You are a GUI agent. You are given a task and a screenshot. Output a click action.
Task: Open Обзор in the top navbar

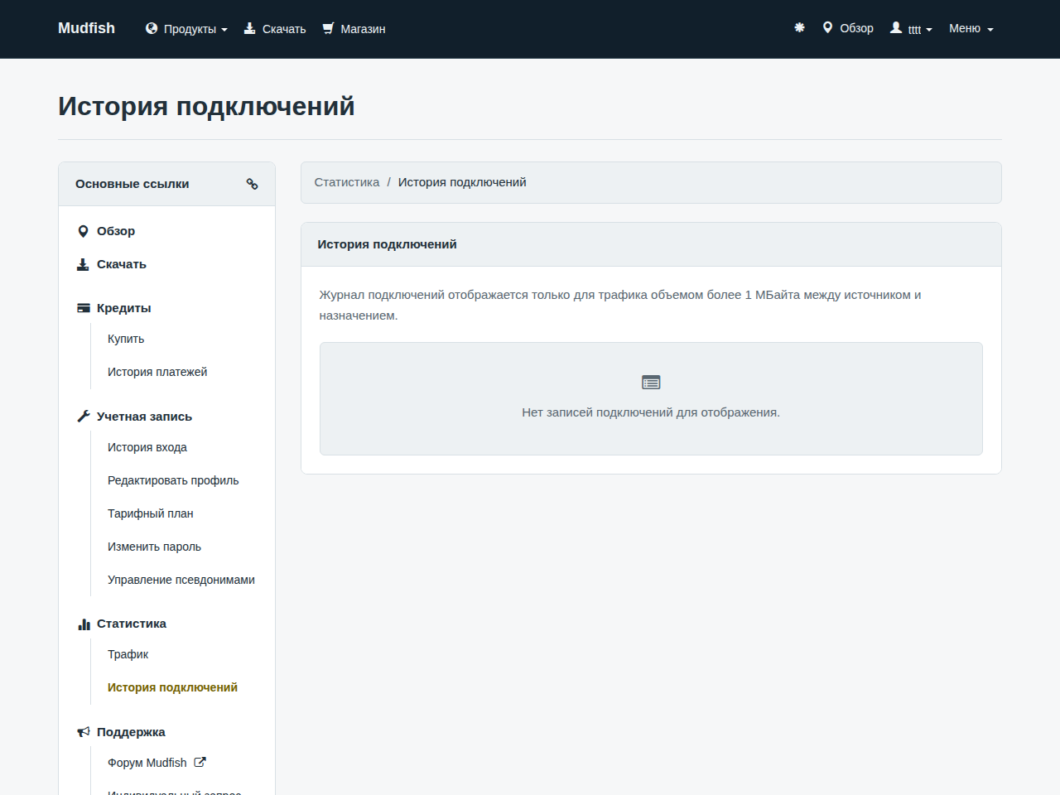[856, 28]
